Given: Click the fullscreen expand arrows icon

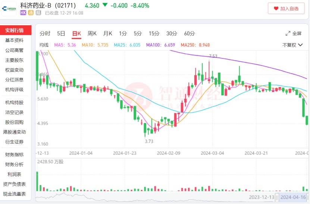Looking at the screenshot, I should point(288,34).
